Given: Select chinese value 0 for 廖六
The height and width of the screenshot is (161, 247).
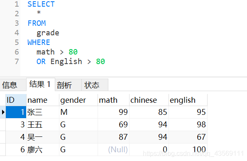Looking at the screenshot, I should 149,149.
